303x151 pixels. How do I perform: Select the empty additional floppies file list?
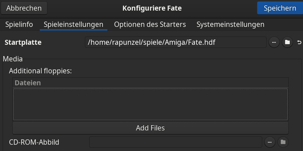coord(151,105)
